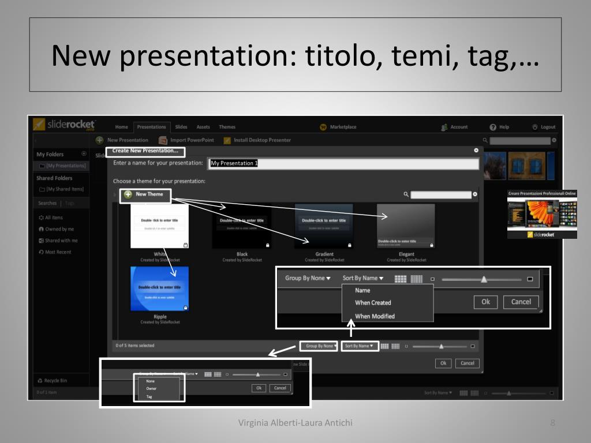
Task: Click the main toolbar search field
Action: point(520,141)
